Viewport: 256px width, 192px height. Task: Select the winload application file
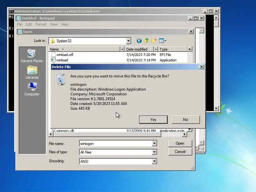pos(62,60)
